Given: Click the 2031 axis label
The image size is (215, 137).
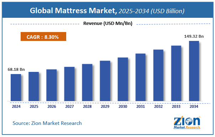Looking at the screenshot, I should pos(141,106).
